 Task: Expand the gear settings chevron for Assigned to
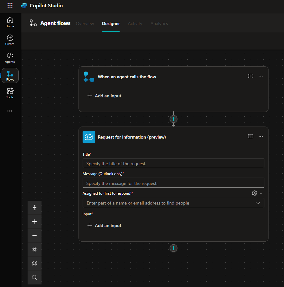[261, 193]
